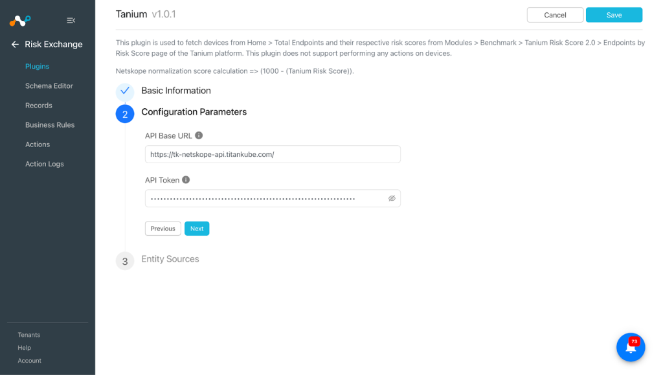The width and height of the screenshot is (663, 375).
Task: Go to Business Rules page
Action: click(x=50, y=125)
